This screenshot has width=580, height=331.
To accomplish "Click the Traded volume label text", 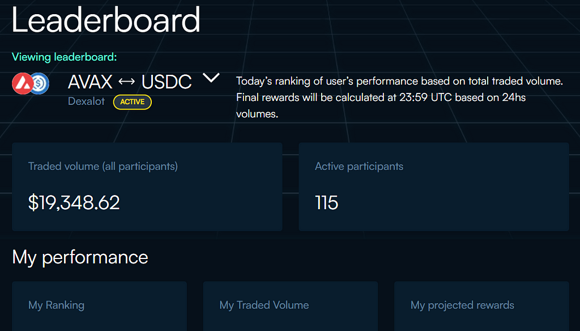I will tap(103, 167).
